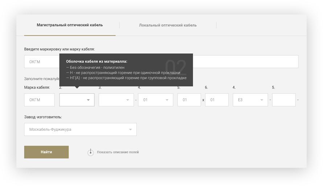Expand the dropdown number 4 showing 01
The height and width of the screenshot is (186, 323).
point(155,100)
